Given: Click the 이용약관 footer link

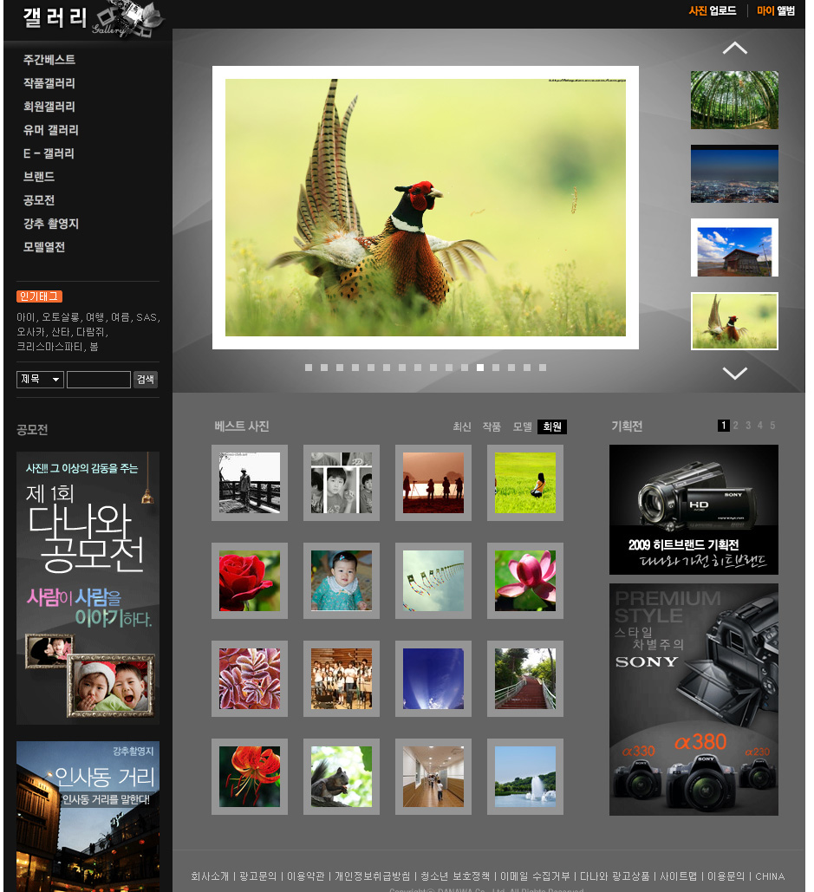Looking at the screenshot, I should [305, 876].
